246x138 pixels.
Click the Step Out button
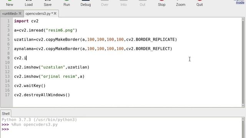coord(143,3)
